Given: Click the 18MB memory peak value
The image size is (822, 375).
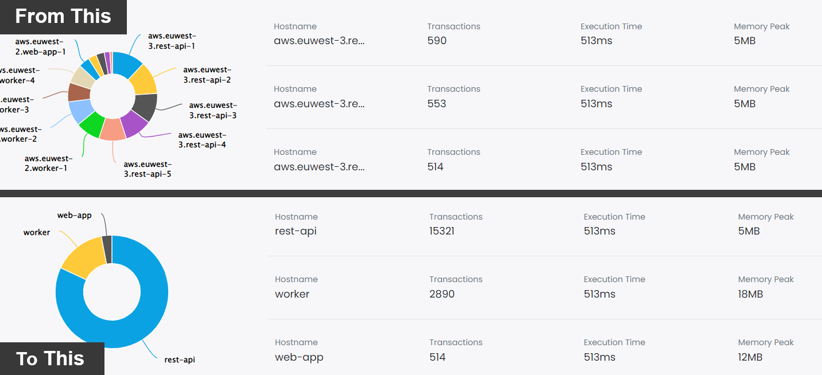Looking at the screenshot, I should [750, 294].
